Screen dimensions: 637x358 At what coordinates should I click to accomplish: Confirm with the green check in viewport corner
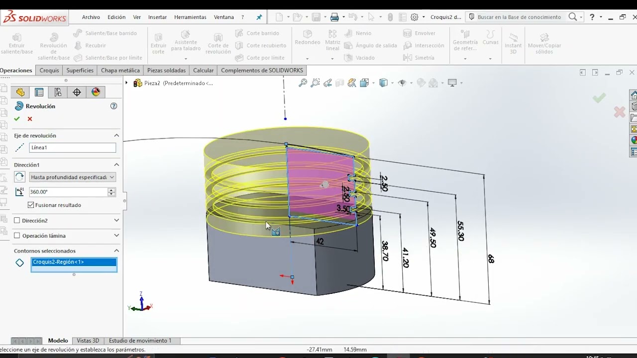pos(599,98)
